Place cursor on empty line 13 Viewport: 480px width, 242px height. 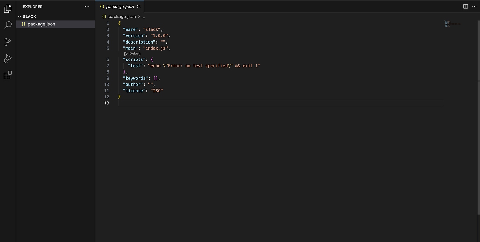click(280, 103)
